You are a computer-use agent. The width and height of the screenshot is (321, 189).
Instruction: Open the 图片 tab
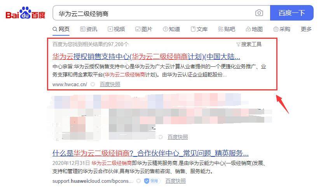point(144,29)
